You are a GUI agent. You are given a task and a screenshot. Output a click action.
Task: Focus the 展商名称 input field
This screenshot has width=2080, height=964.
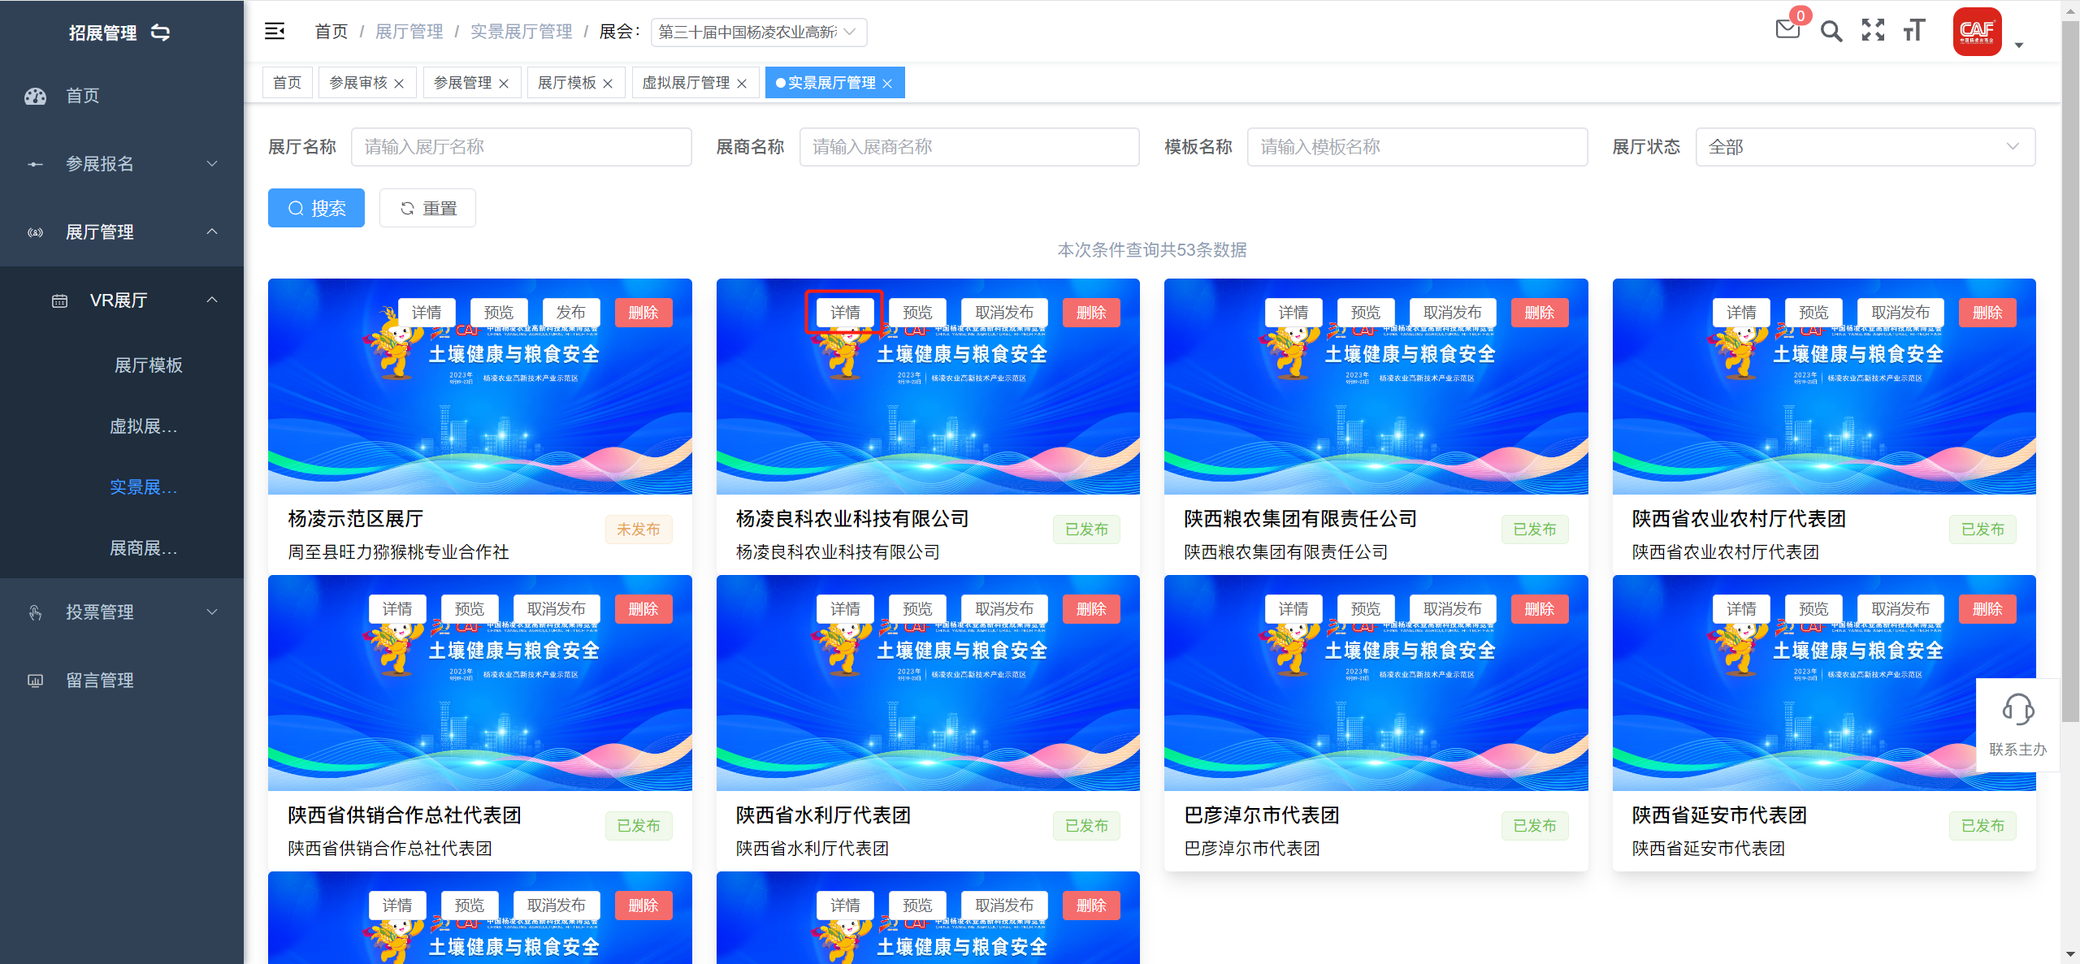969,147
